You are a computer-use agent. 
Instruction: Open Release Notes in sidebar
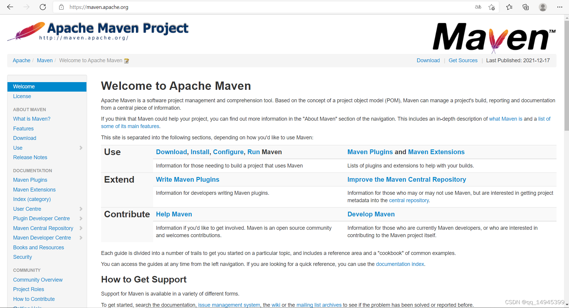click(x=30, y=157)
